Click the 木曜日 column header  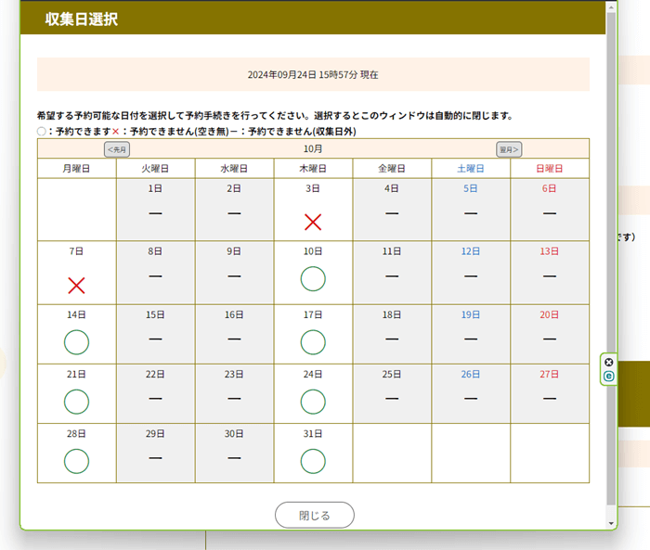313,169
